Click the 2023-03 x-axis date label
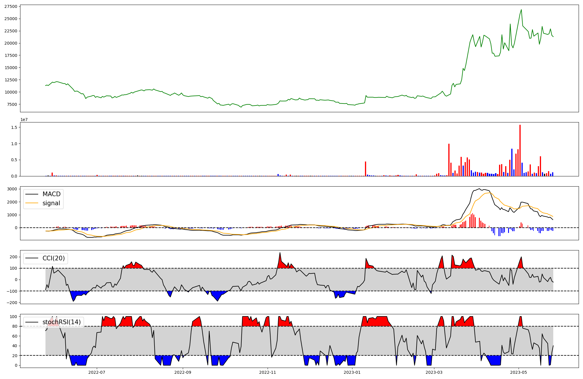 pos(434,372)
